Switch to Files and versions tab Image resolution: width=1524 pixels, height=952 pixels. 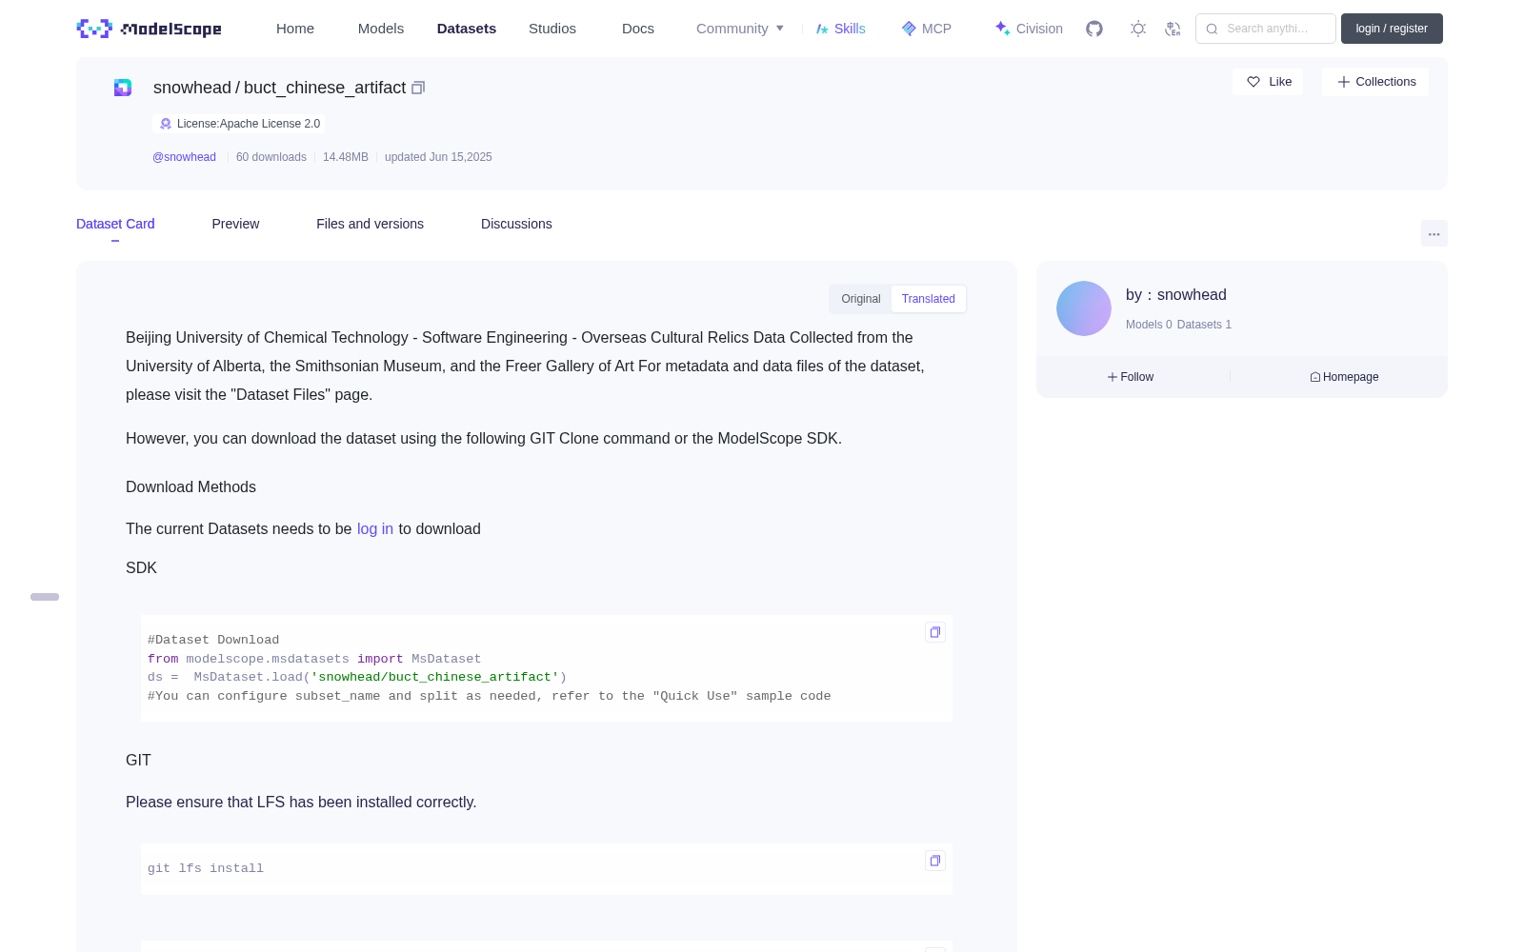370,224
